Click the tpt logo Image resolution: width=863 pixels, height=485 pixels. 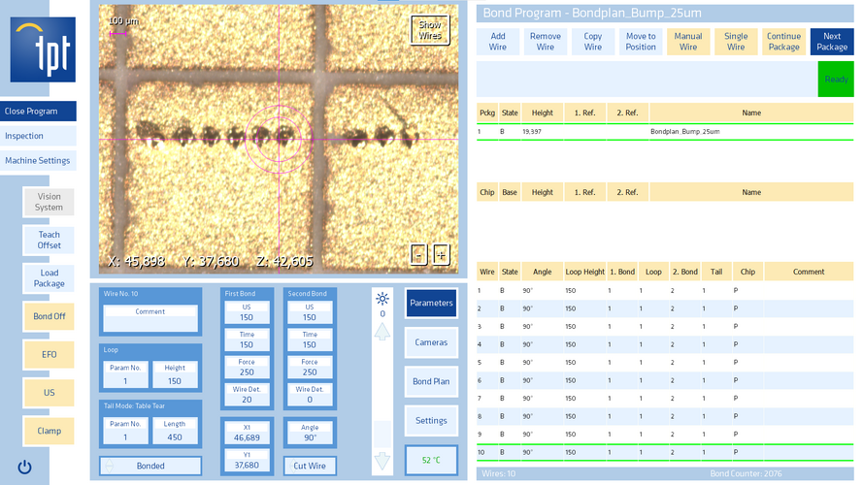tap(43, 49)
